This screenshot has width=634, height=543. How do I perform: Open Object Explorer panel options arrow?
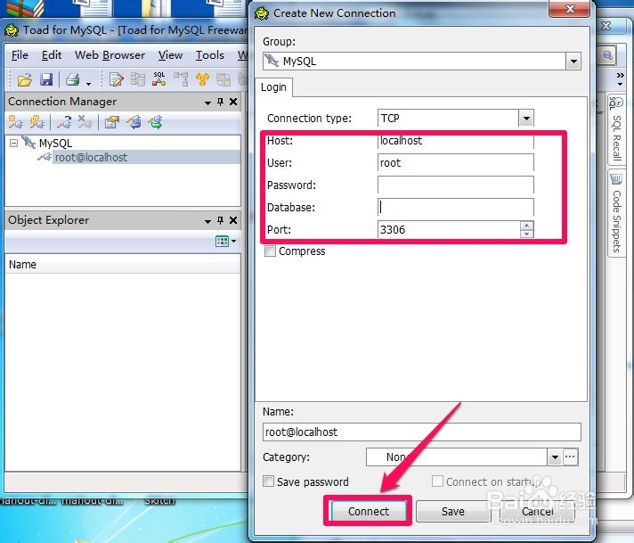(x=207, y=221)
